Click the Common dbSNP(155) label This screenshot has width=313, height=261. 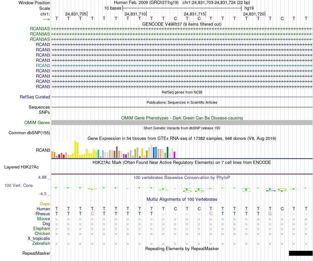click(29, 133)
